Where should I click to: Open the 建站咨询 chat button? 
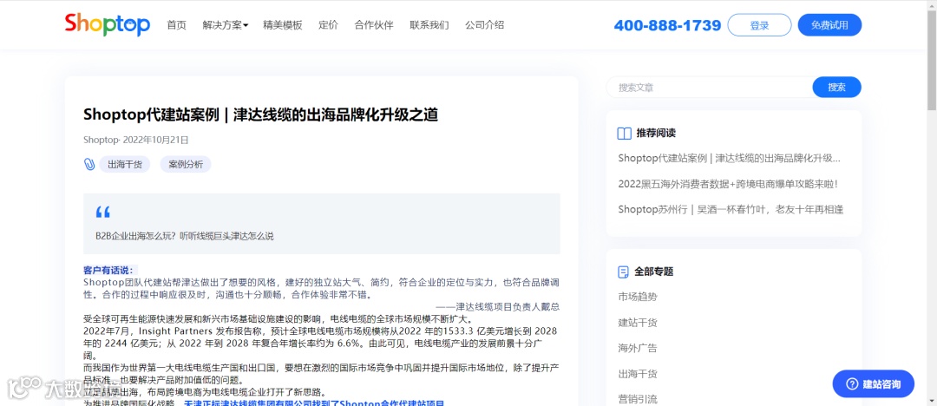click(x=874, y=383)
